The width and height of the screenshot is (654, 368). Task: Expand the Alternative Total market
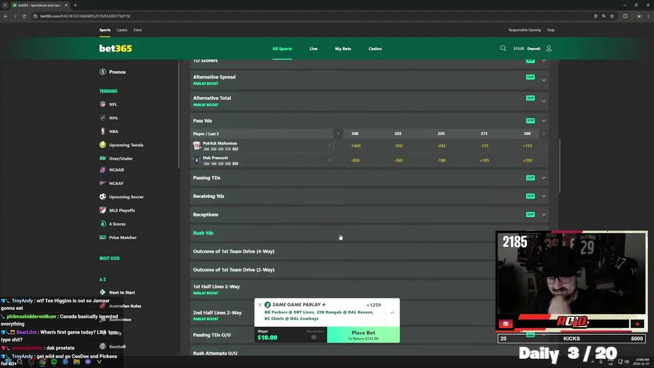coord(544,101)
